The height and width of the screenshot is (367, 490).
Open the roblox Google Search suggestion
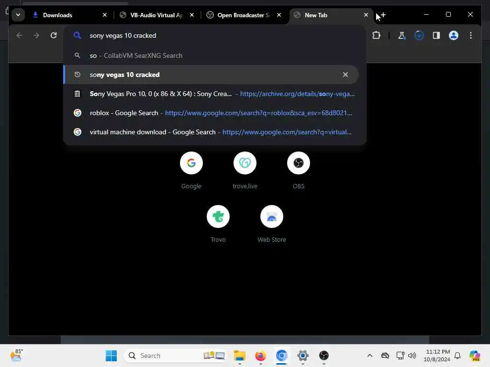pyautogui.click(x=211, y=113)
